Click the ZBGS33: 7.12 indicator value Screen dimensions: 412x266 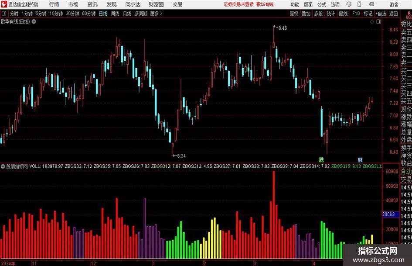tap(78, 166)
